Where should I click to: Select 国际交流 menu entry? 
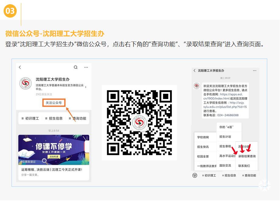coord(226,166)
